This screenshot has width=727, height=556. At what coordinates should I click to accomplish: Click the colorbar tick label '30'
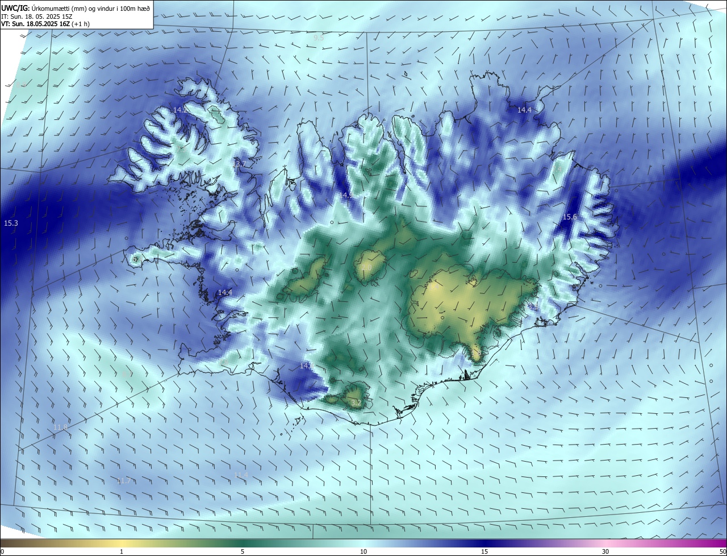(x=605, y=551)
